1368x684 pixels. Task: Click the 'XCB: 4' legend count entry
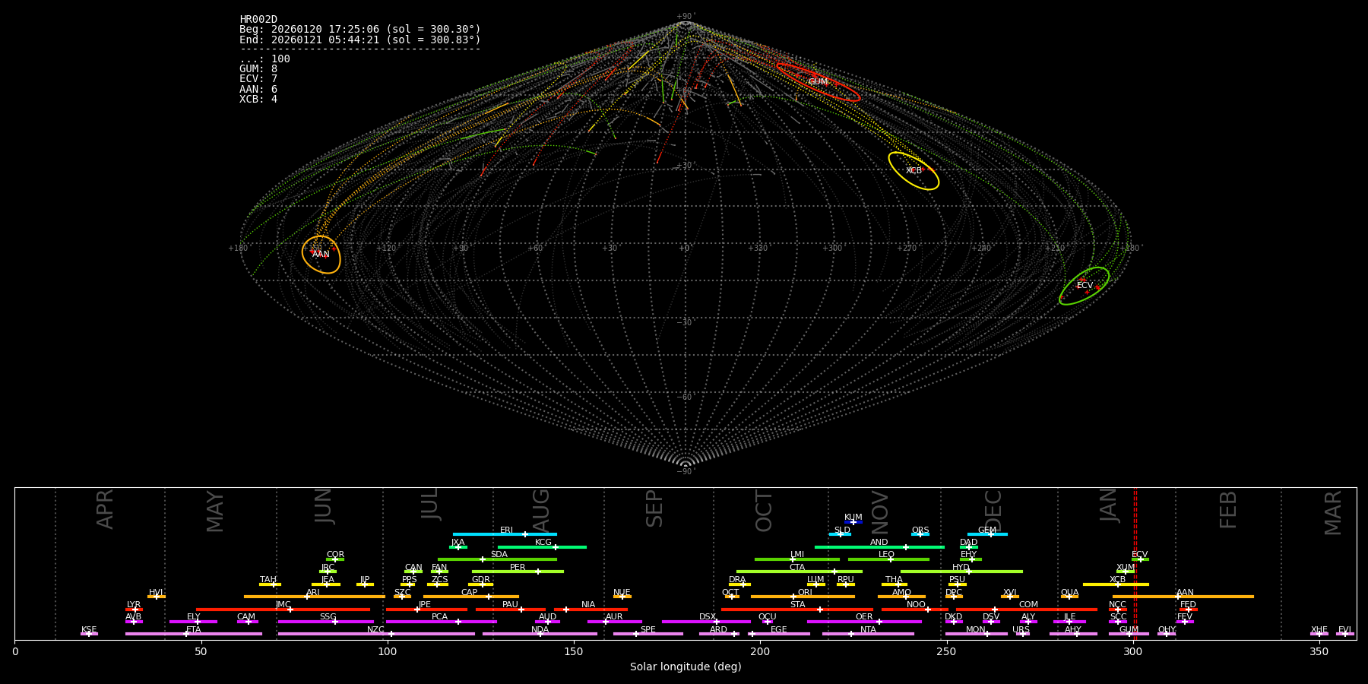coord(258,100)
